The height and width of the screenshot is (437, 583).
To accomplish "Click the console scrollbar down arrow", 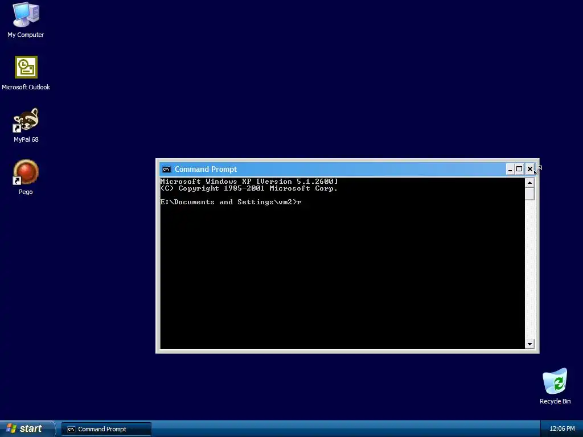I will (x=530, y=344).
